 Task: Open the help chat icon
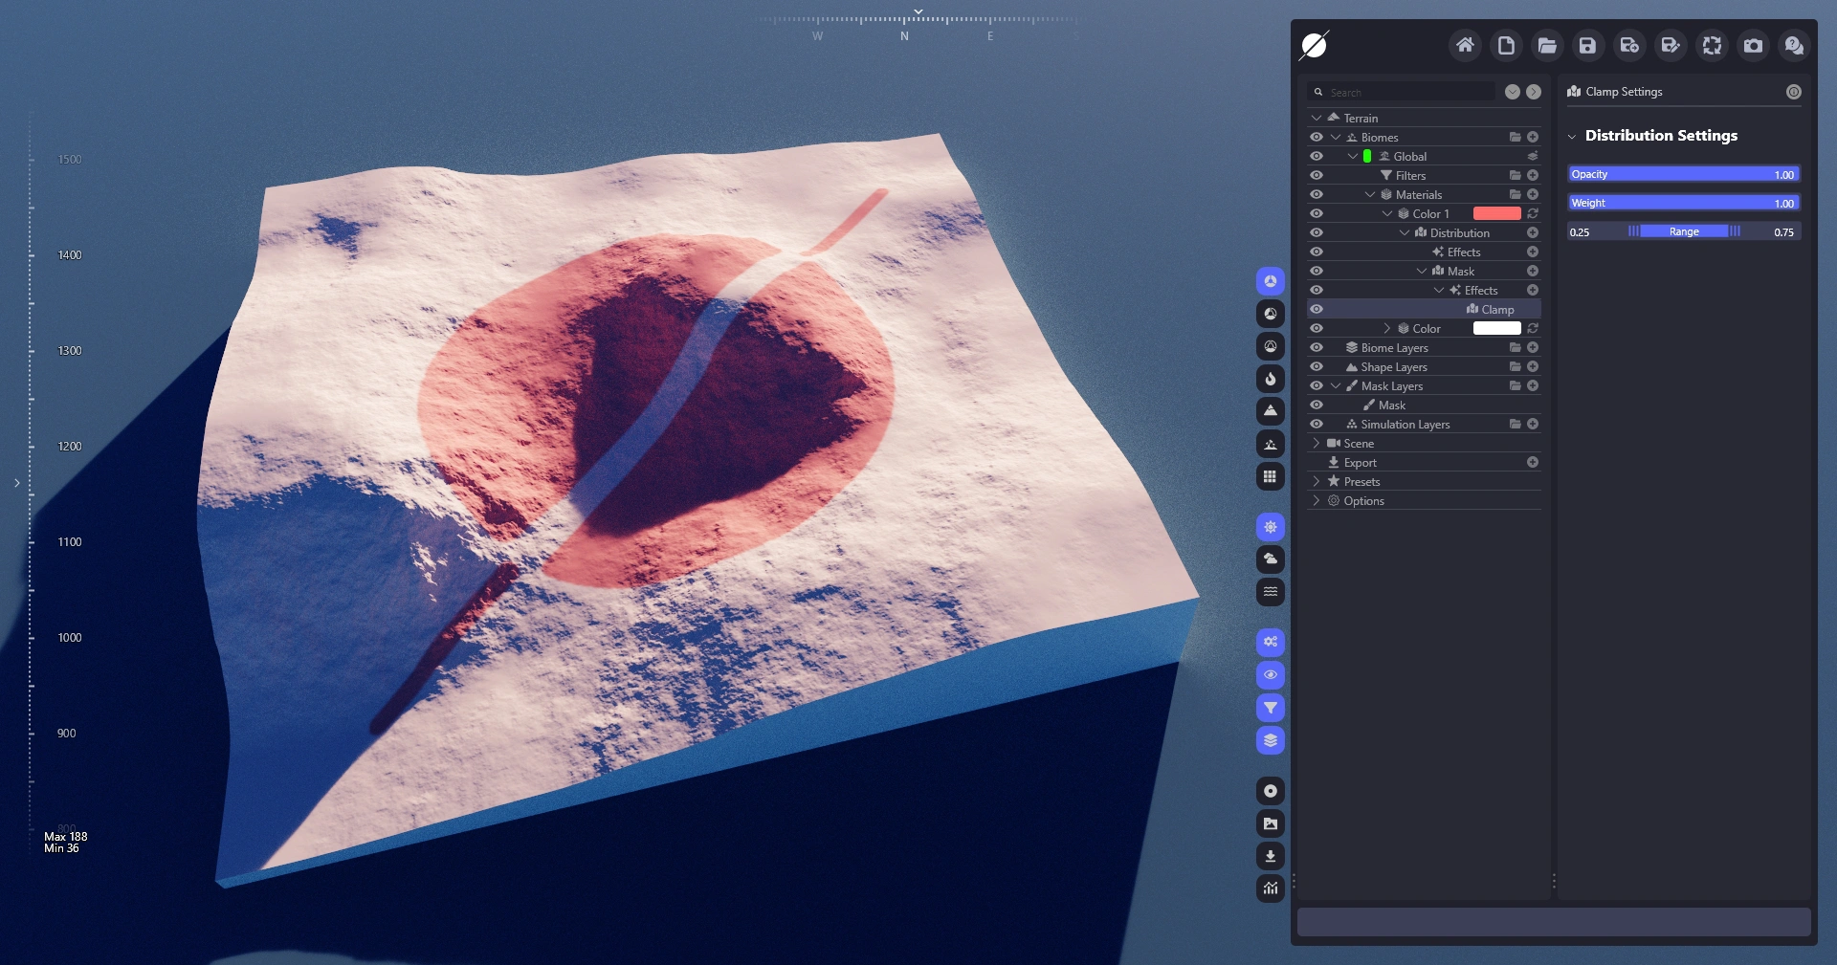[x=1794, y=45]
